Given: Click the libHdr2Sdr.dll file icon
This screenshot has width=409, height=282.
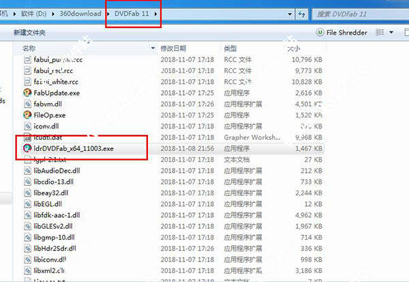Looking at the screenshot, I should [x=27, y=249].
